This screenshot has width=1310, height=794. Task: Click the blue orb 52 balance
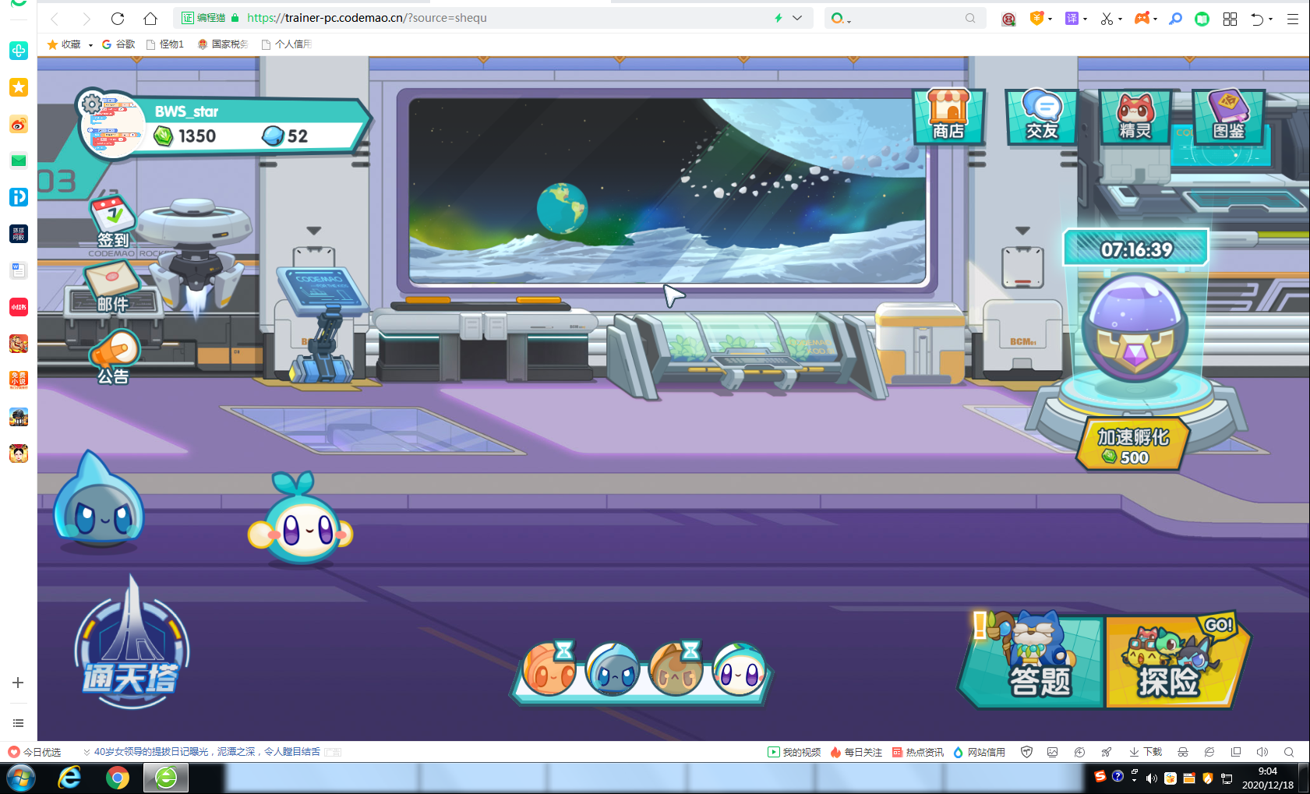point(286,136)
